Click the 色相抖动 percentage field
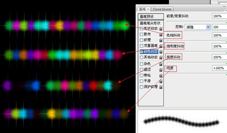Viewport: 227px width, 133px height. point(220,35)
